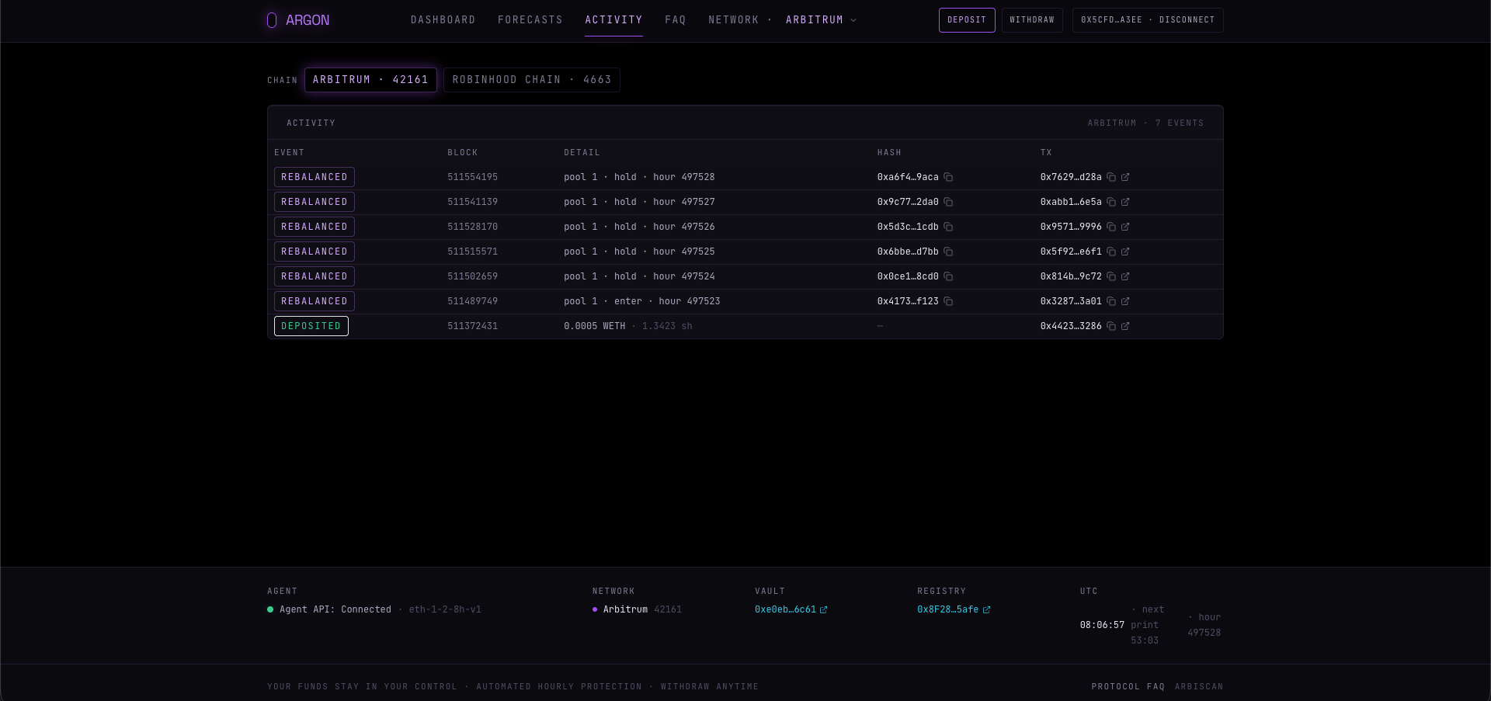Click block number 511554195
The width and height of the screenshot is (1491, 701).
[x=472, y=177]
